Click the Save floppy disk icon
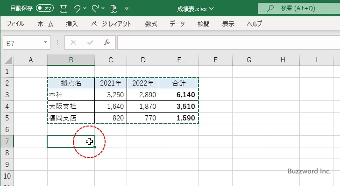Screen dimensions: 340x186 (64, 9)
